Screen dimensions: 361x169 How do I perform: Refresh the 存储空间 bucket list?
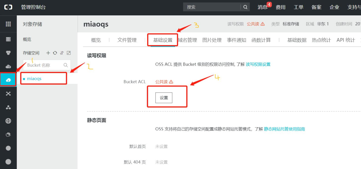click(x=55, y=53)
